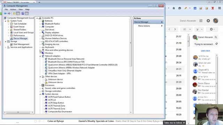
Task: Dismiss the Take me to Inbox banner
Action: (x=184, y=123)
